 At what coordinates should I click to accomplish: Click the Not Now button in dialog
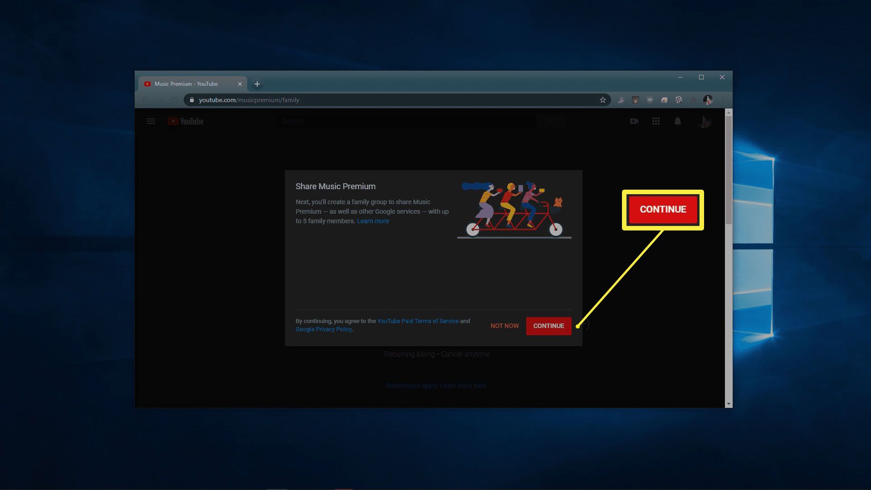pos(504,325)
